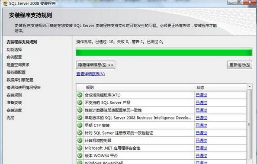
Task: Click rule text 版本 WOW64 平台
Action: click(x=101, y=156)
